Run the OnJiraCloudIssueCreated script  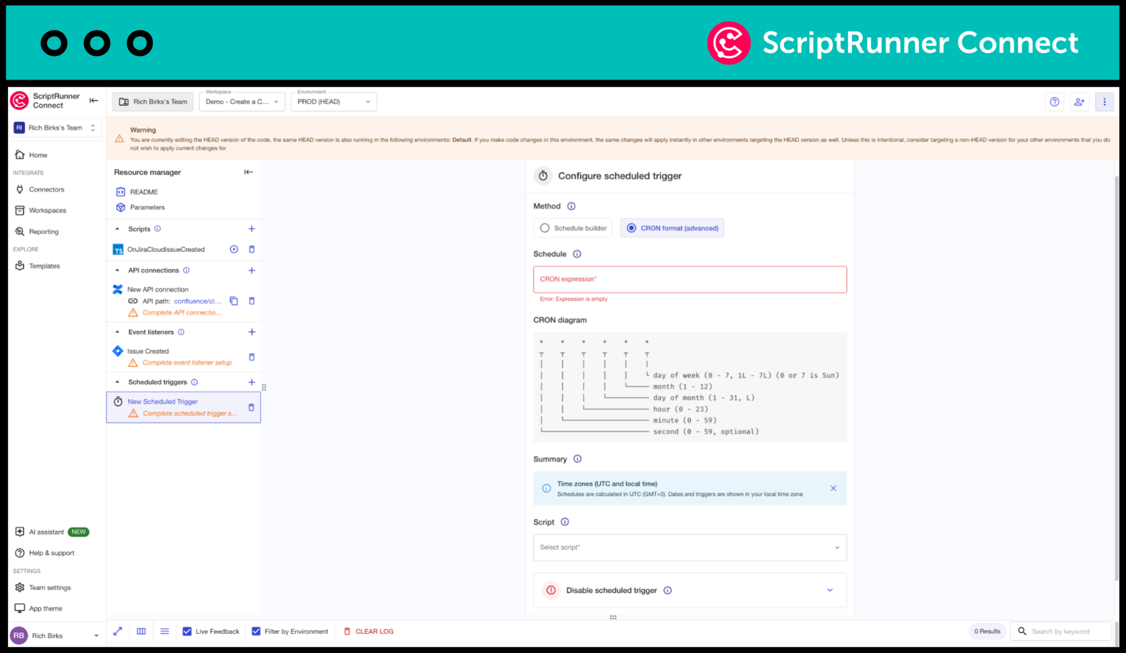(234, 249)
